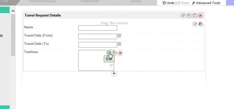Click the column edit icon

click(195, 24)
